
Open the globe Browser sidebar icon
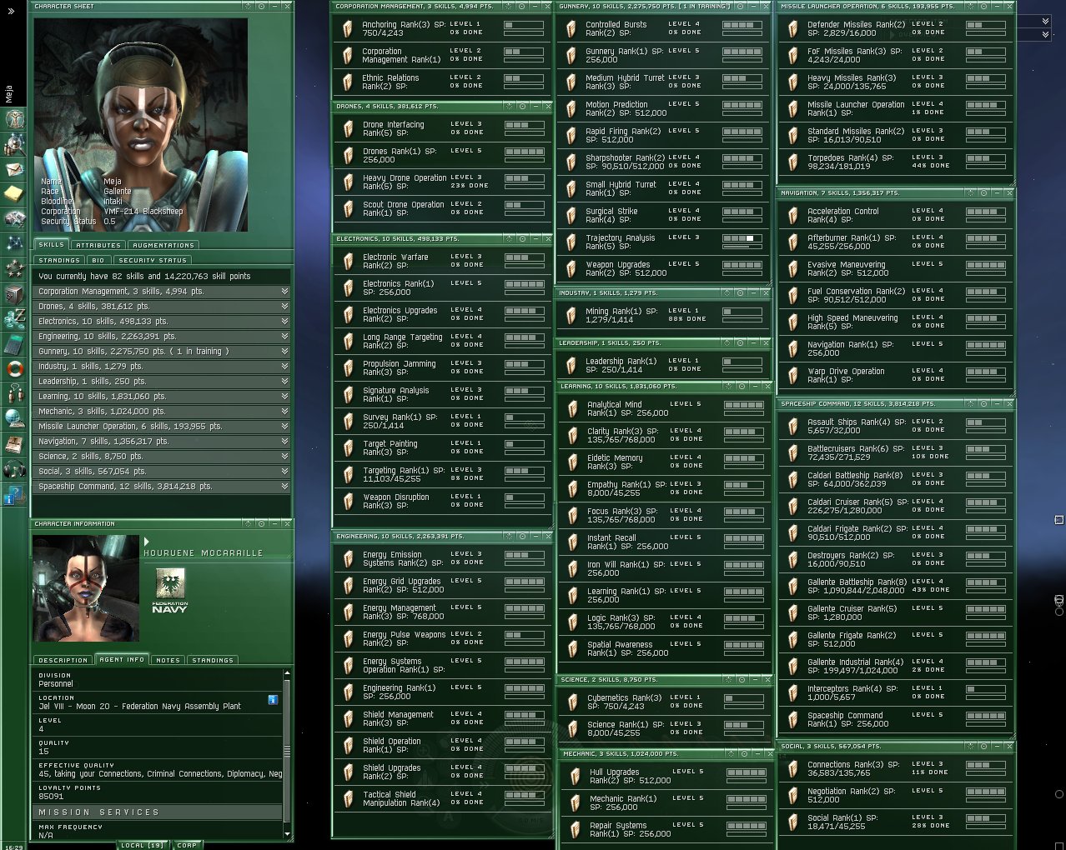click(14, 419)
